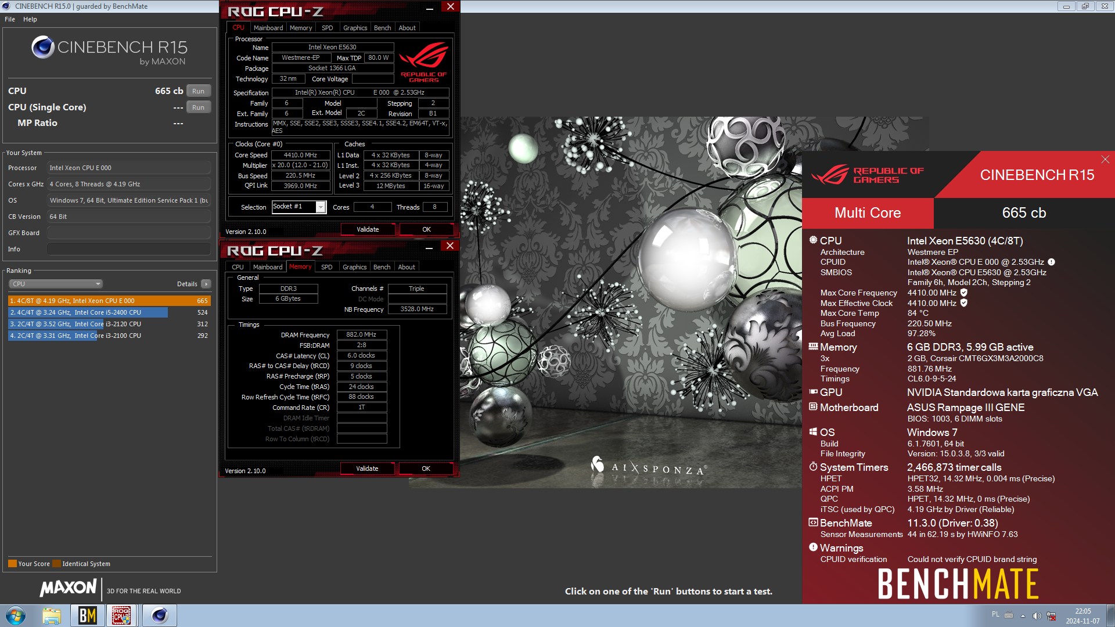Open Cinebench taskbar icon

pos(159,615)
